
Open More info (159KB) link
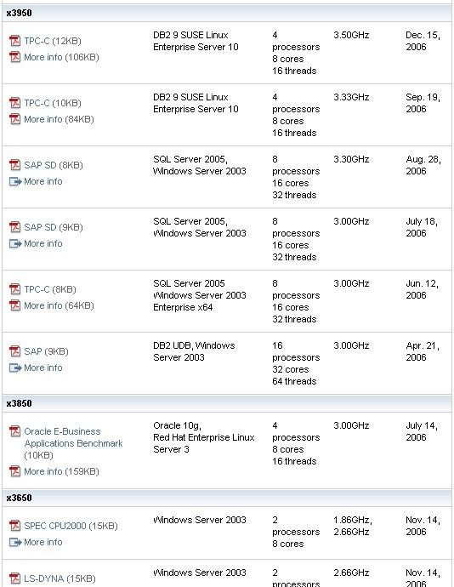(61, 471)
